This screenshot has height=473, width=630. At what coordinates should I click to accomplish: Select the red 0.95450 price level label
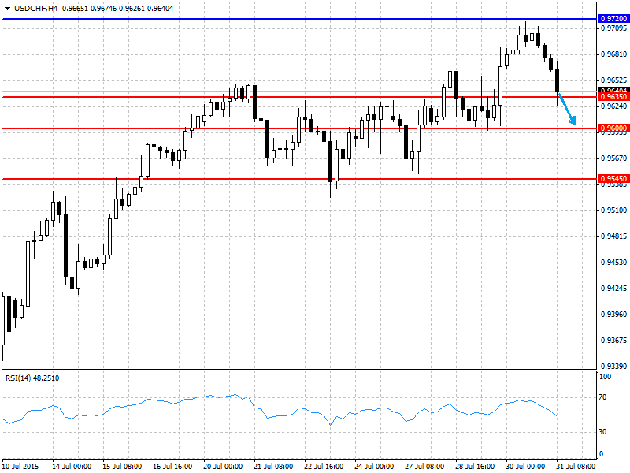click(613, 179)
